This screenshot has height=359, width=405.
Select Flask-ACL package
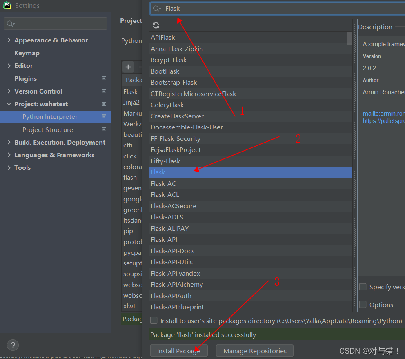click(251, 195)
